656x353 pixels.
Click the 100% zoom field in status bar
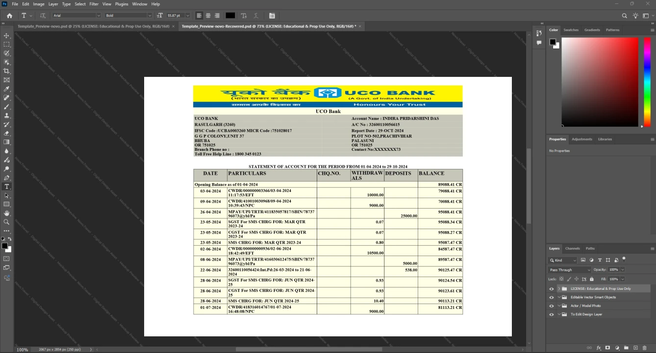coord(22,350)
